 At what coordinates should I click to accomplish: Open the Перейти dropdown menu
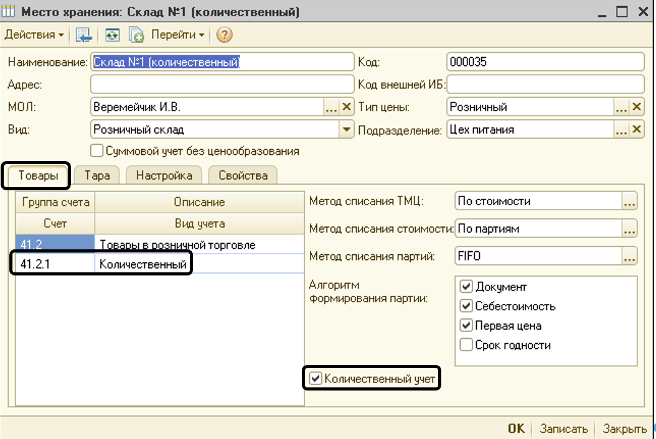pyautogui.click(x=180, y=35)
